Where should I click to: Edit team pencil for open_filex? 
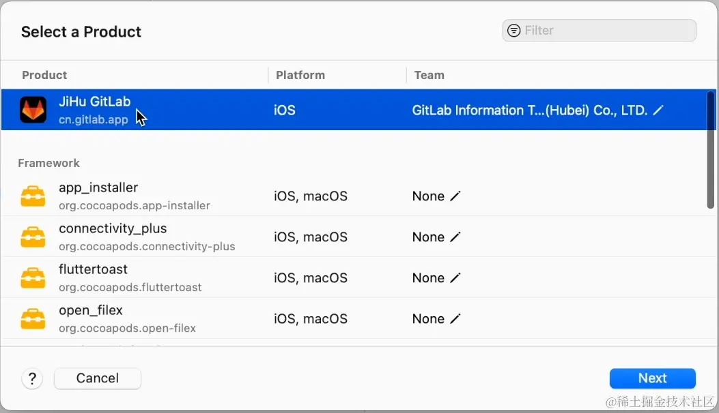(x=455, y=319)
